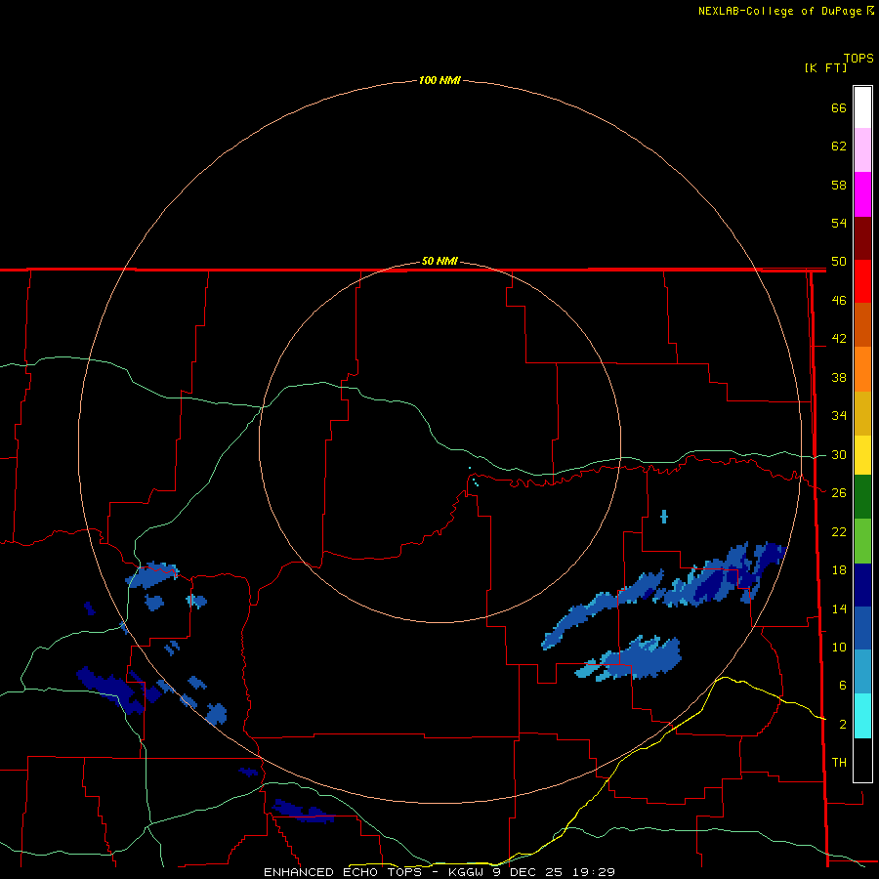Viewport: 879px width, 879px height.
Task: Click the orange 42 legend swatch
Action: pyautogui.click(x=862, y=369)
